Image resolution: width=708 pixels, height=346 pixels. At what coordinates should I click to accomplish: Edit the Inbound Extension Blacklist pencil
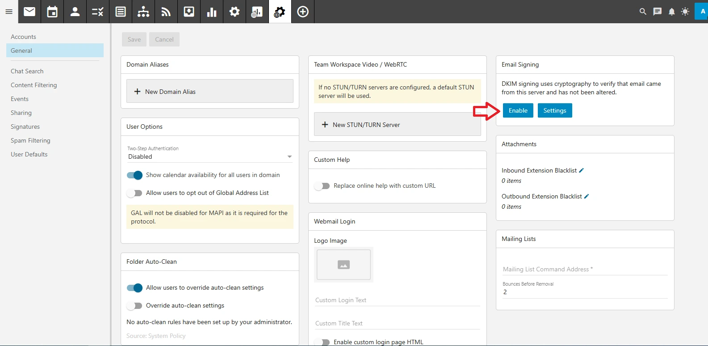(582, 170)
